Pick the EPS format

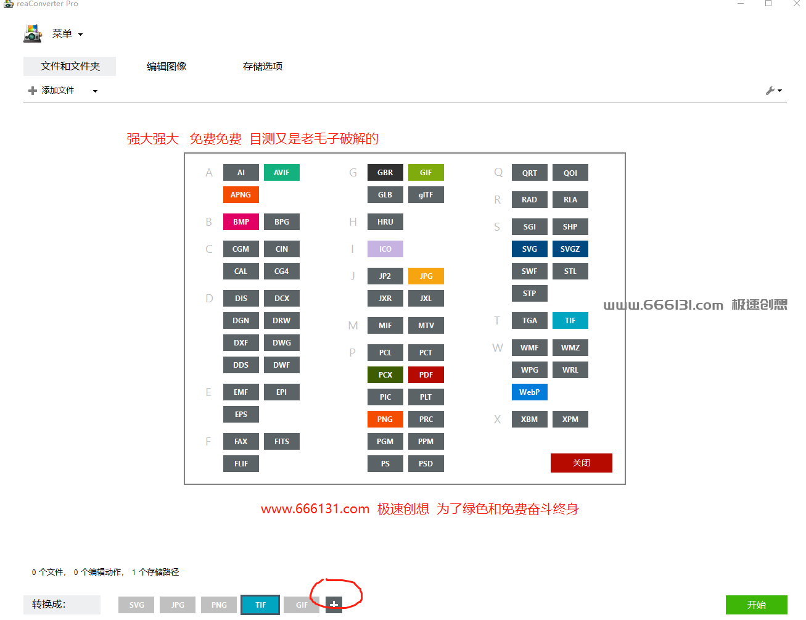[x=241, y=415]
